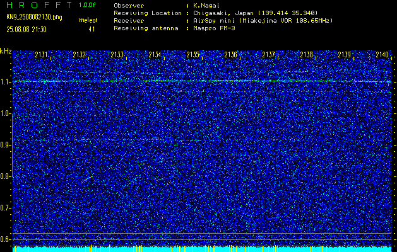Click the Receiving antenna label

click(146, 28)
